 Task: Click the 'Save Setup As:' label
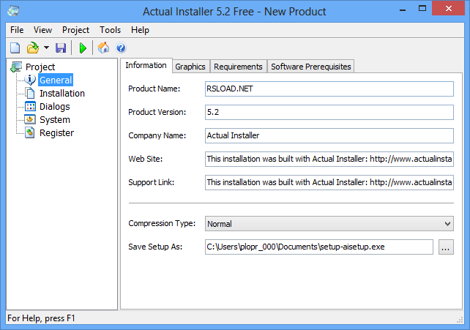click(155, 247)
